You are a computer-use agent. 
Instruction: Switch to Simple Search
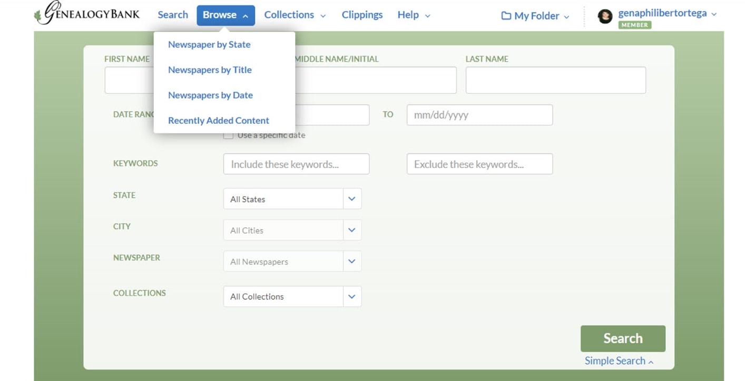click(619, 361)
